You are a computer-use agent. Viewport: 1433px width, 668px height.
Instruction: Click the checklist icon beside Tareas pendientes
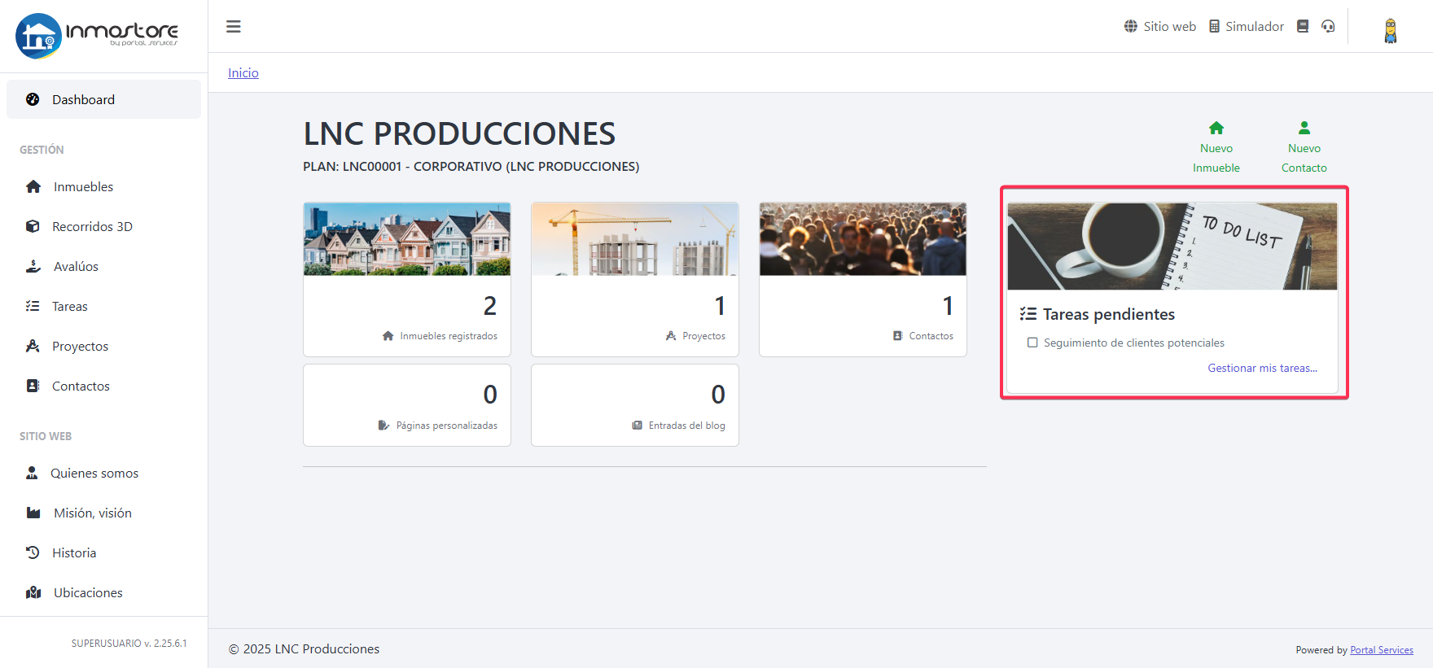point(1028,314)
